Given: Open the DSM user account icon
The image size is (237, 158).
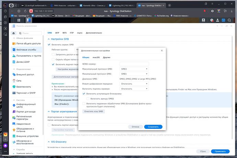Looking at the screenshot, I should click(x=217, y=20).
